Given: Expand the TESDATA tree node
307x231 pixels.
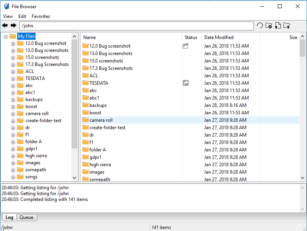Looking at the screenshot, I should tap(13, 79).
